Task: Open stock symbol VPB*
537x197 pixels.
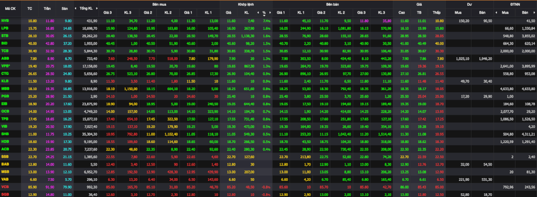Action: tap(6, 65)
